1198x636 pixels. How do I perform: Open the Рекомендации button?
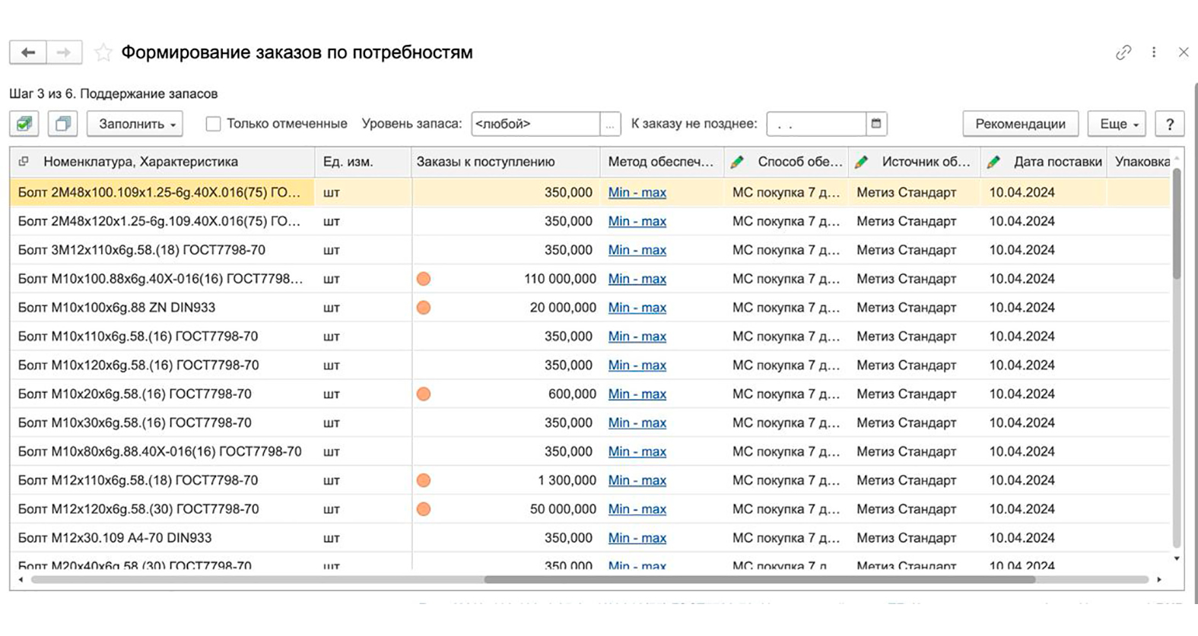1020,124
